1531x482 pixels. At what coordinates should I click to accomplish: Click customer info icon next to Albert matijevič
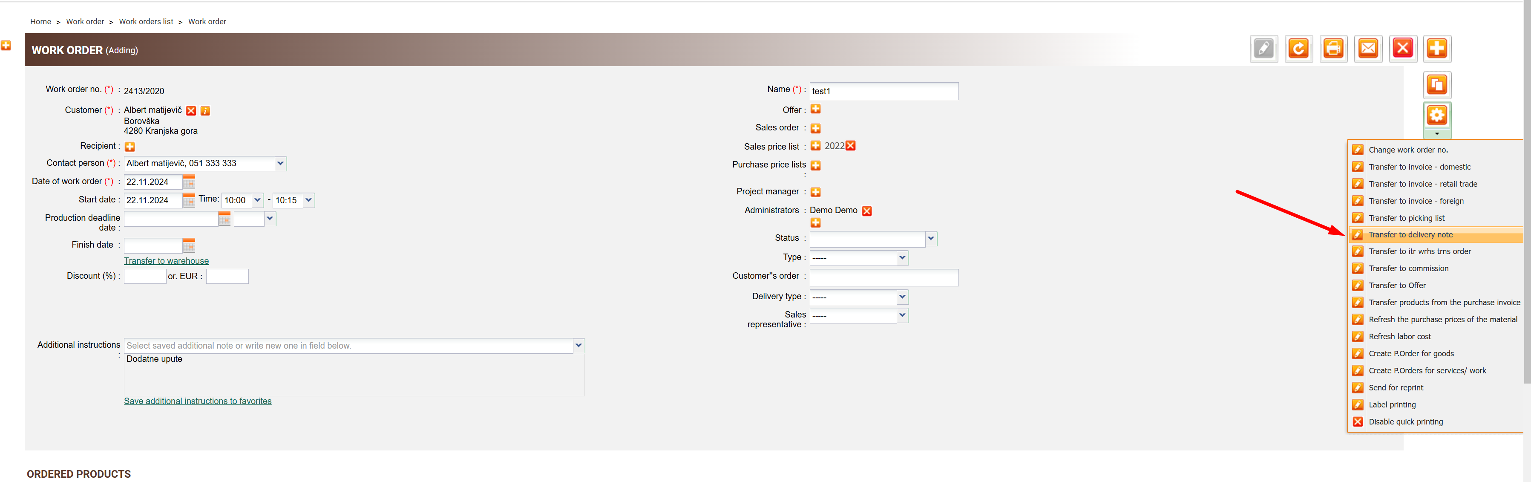tap(205, 111)
